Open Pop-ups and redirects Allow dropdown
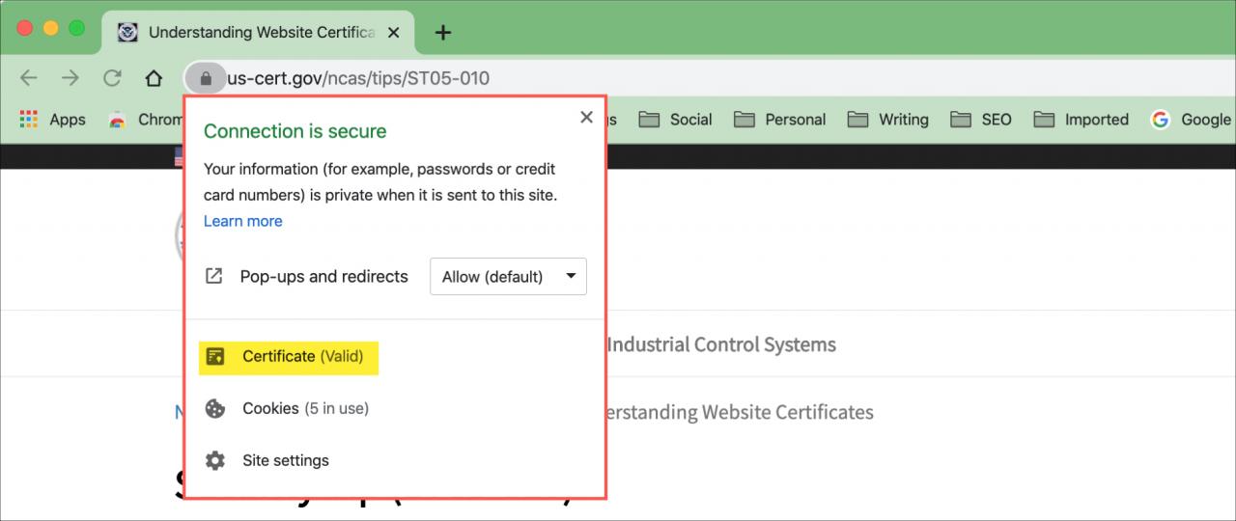1236x521 pixels. point(508,277)
